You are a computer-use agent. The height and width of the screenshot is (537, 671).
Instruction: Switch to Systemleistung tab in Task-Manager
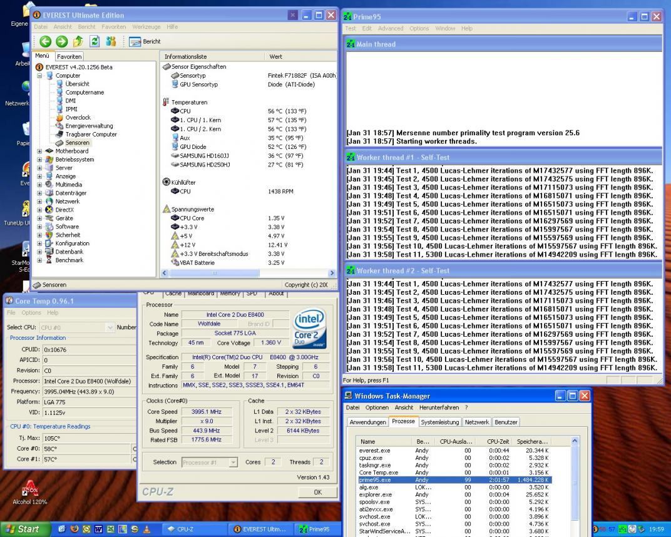point(439,422)
